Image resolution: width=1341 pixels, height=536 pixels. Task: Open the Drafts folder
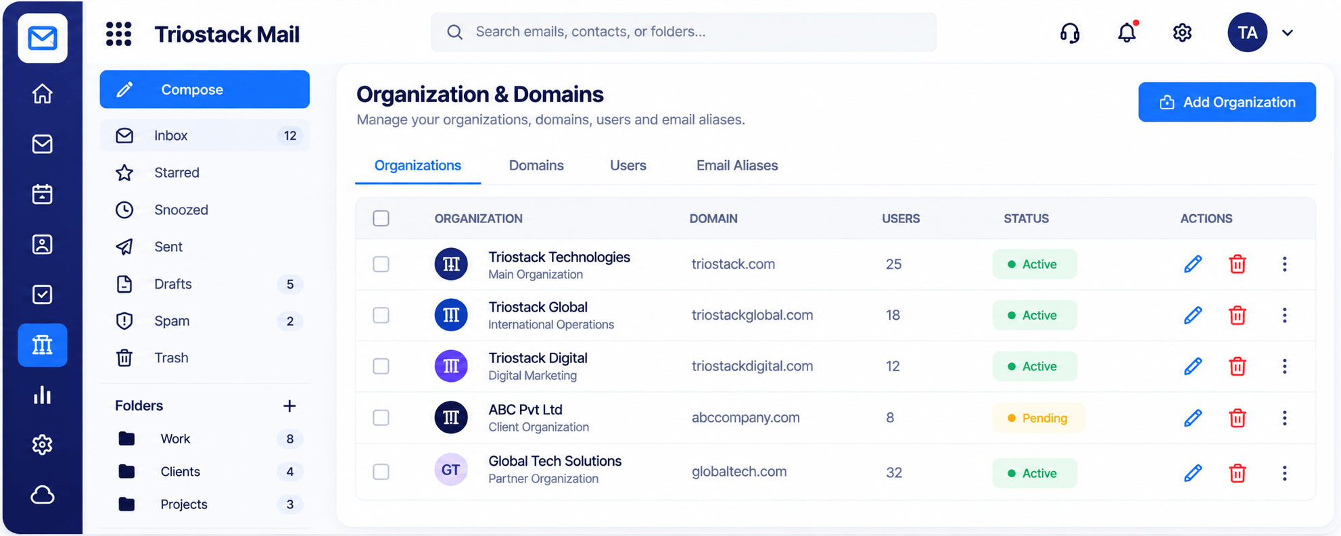[205, 284]
